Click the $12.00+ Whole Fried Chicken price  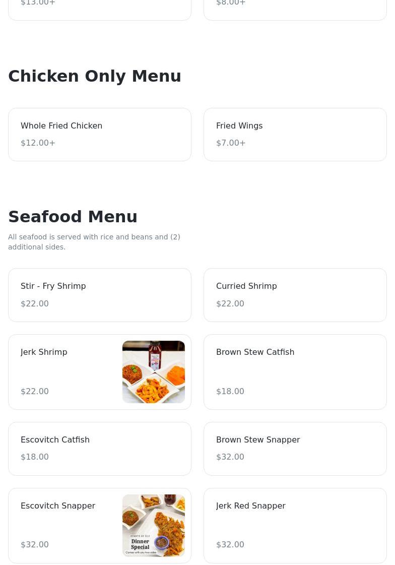click(38, 143)
